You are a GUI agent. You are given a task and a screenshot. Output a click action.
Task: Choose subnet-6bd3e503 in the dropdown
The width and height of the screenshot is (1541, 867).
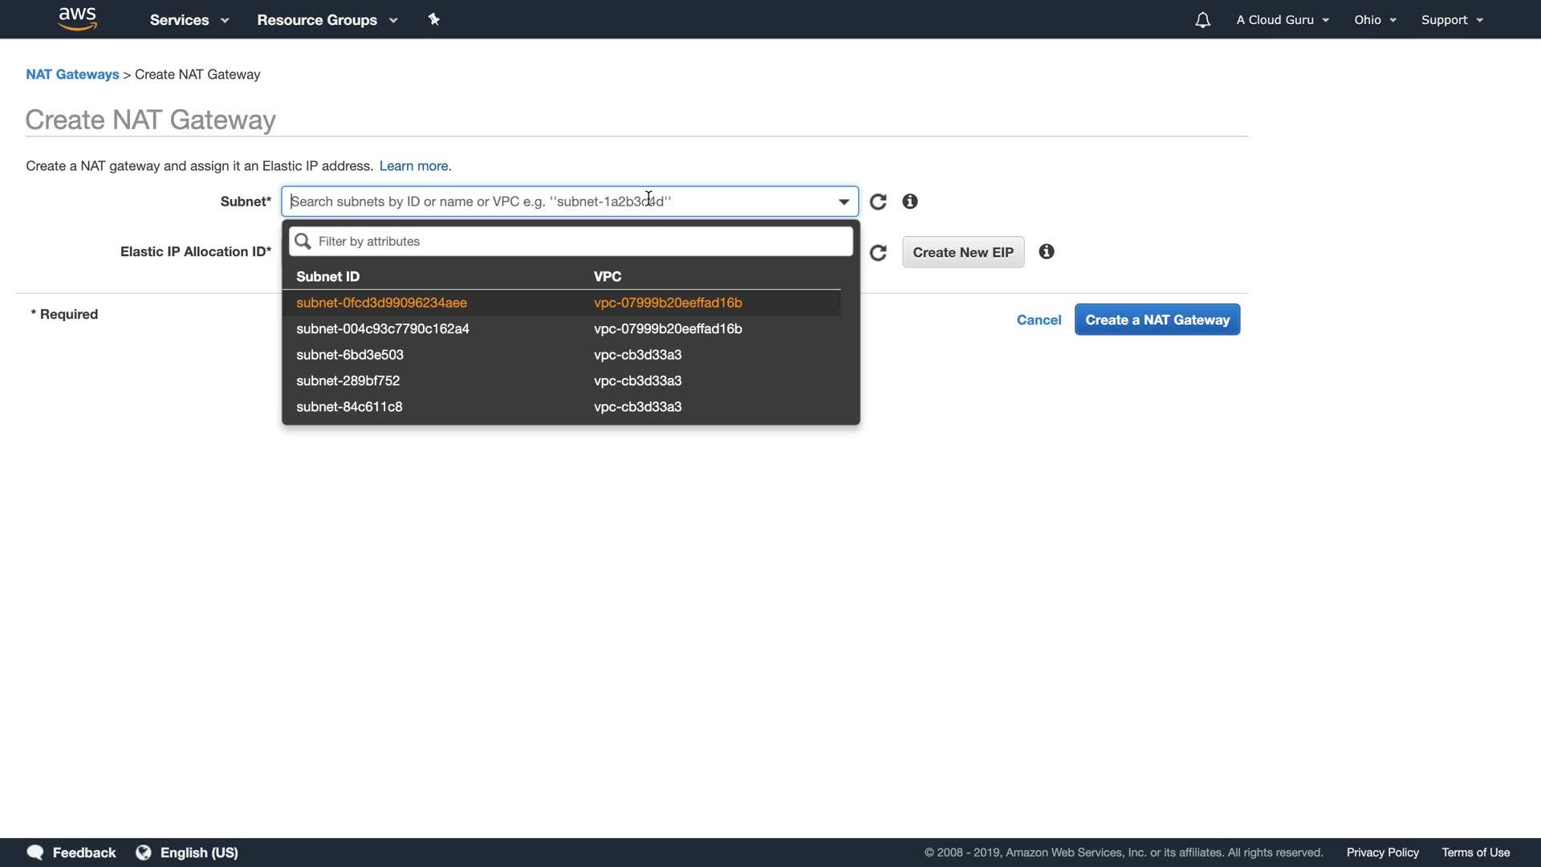click(x=350, y=355)
